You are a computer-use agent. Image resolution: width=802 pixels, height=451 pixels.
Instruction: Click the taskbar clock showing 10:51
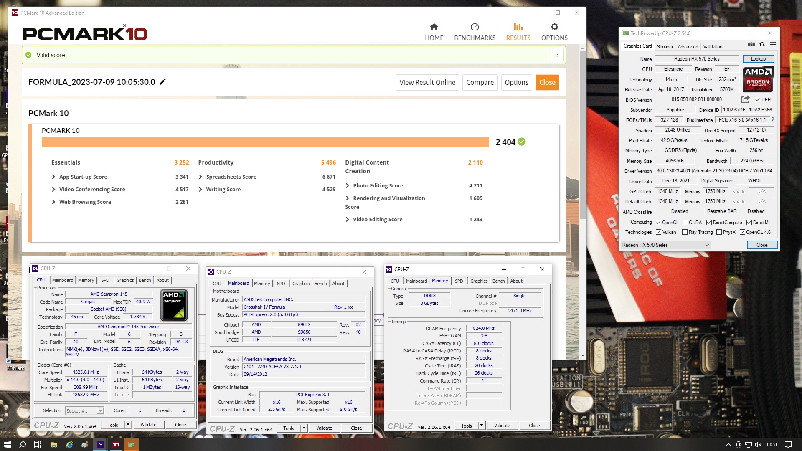pyautogui.click(x=772, y=445)
